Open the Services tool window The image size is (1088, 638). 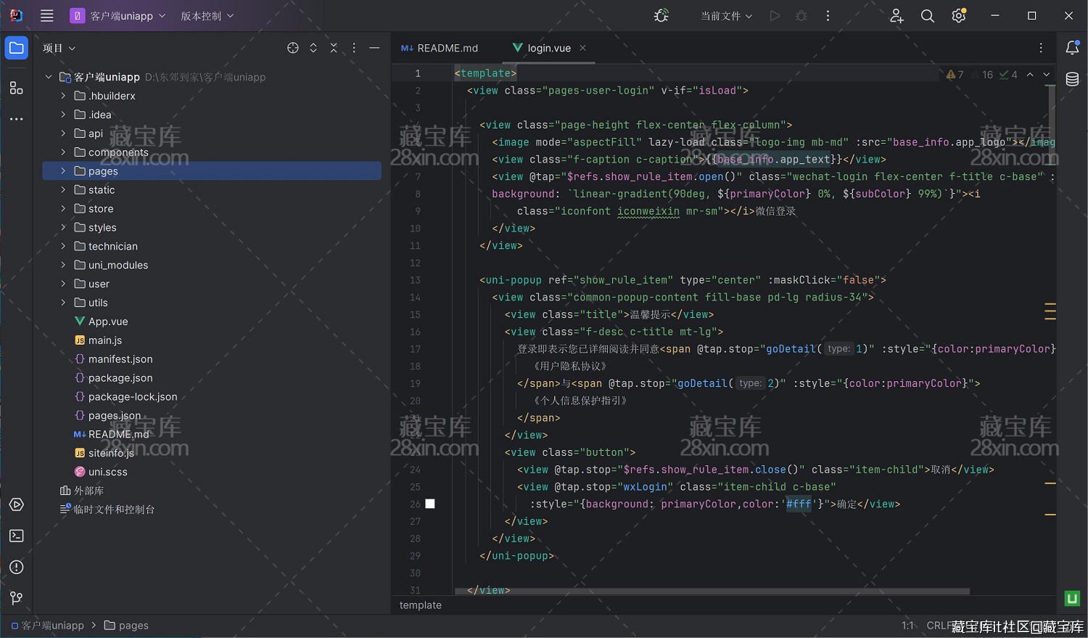click(16, 504)
